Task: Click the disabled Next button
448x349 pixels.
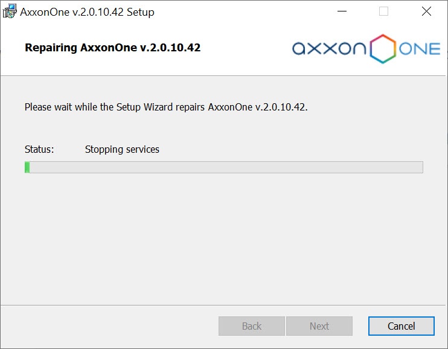Action: click(319, 326)
